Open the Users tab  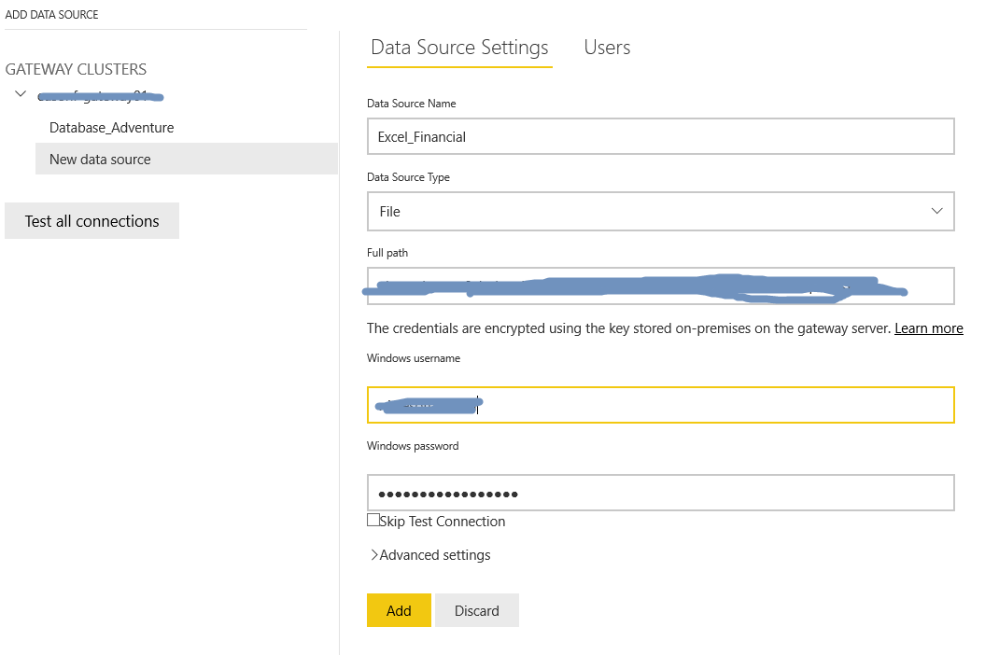pos(607,48)
